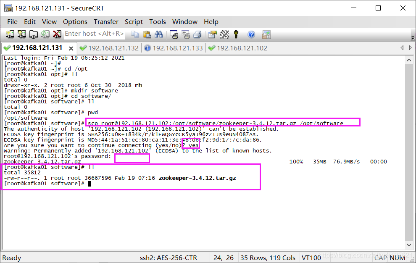Click the NUM indicator in status bar
Screen dimensions: 416x263
pyautogui.click(x=398, y=258)
